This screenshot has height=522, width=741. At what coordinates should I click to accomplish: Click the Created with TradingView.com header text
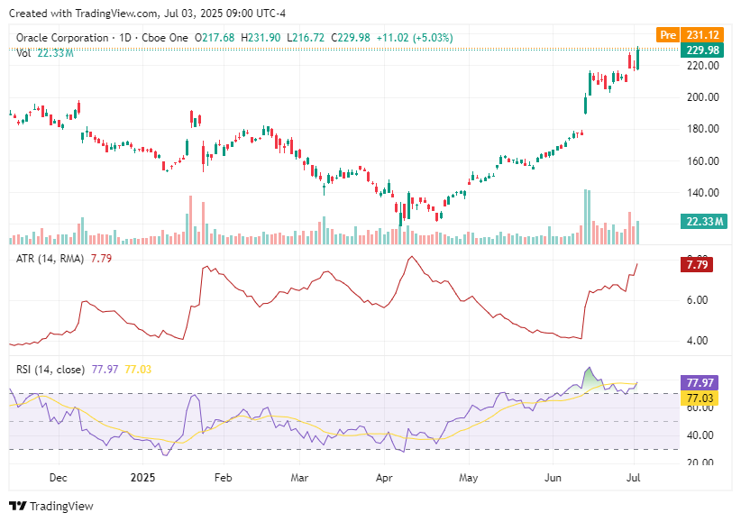coord(148,14)
